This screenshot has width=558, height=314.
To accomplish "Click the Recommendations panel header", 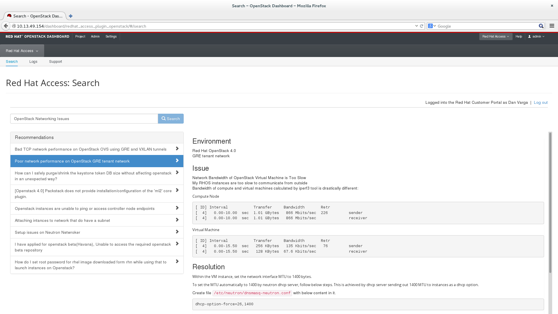I will (97, 138).
